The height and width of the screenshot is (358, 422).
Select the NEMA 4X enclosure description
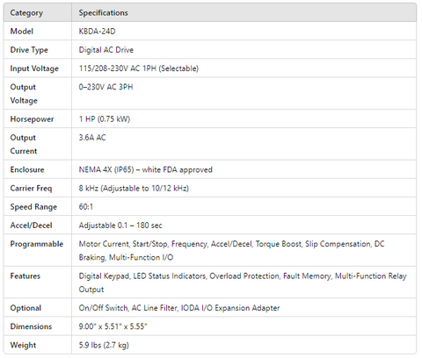pyautogui.click(x=145, y=169)
